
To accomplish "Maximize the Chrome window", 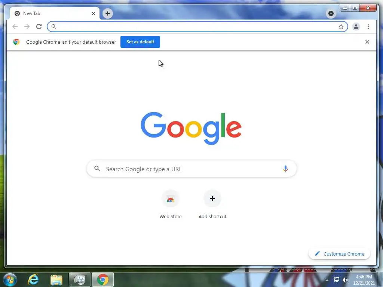I will pyautogui.click(x=355, y=8).
